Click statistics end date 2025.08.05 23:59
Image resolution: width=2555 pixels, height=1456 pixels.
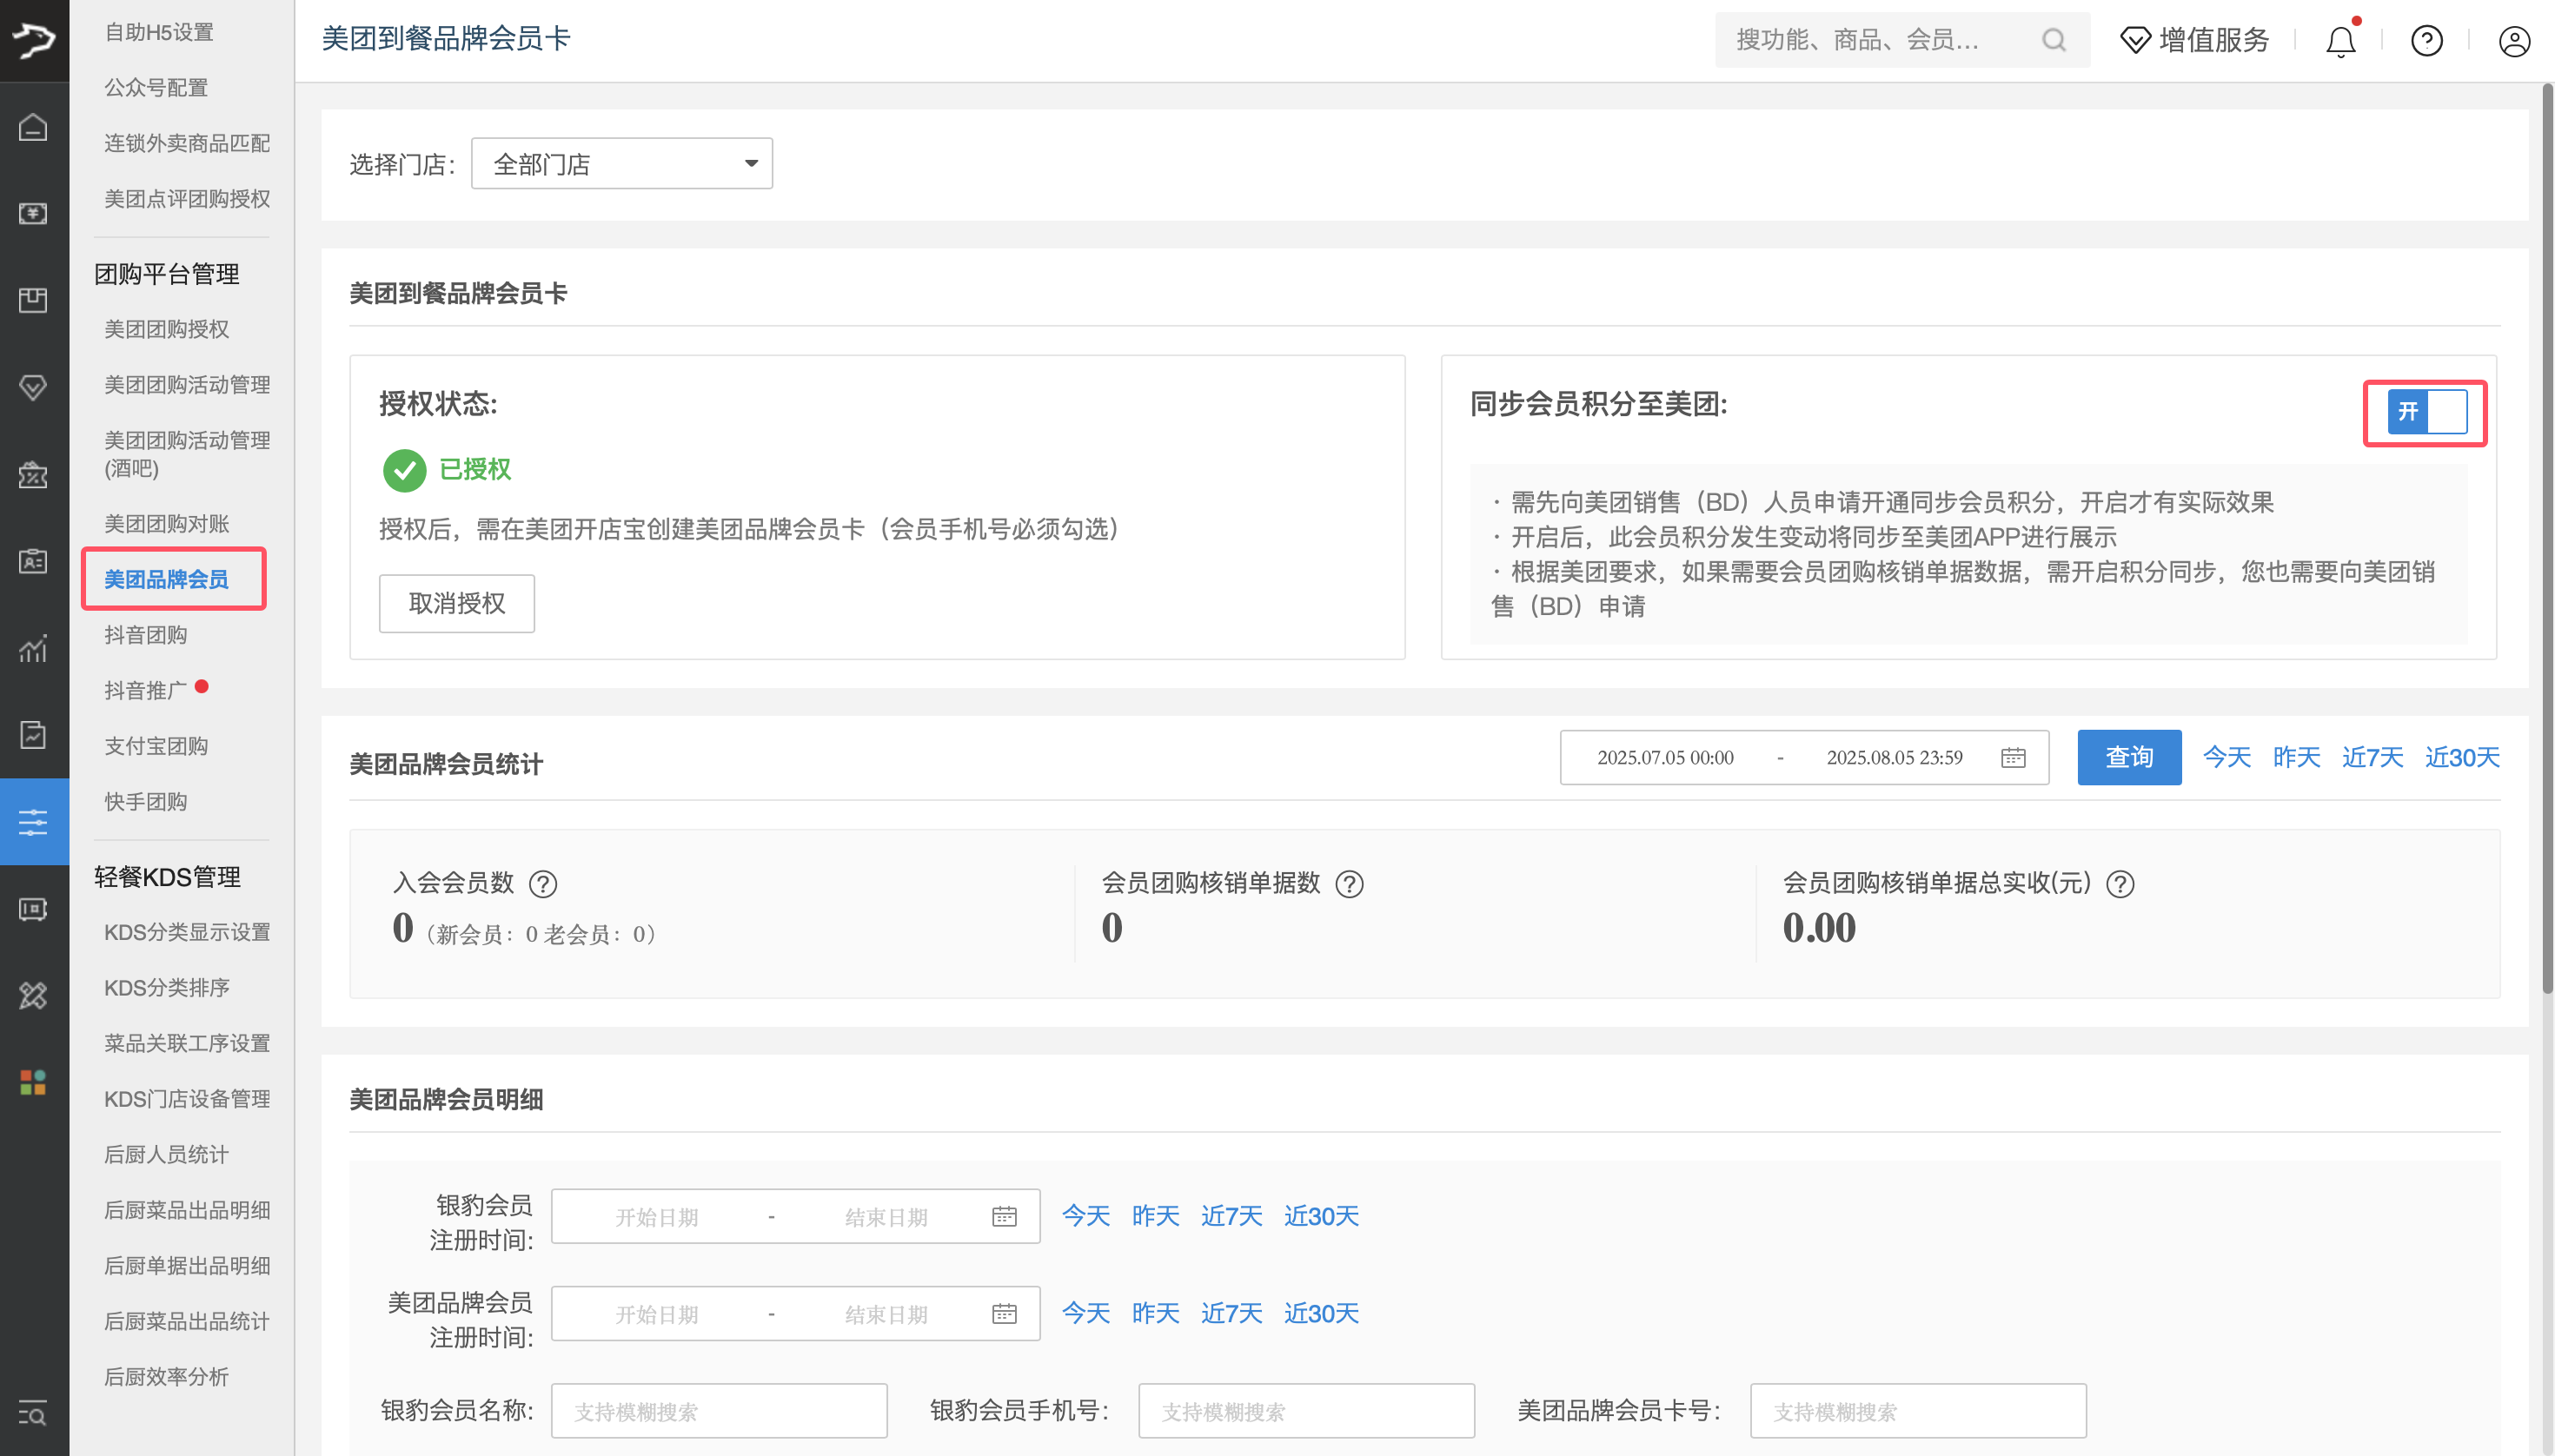pos(1894,758)
